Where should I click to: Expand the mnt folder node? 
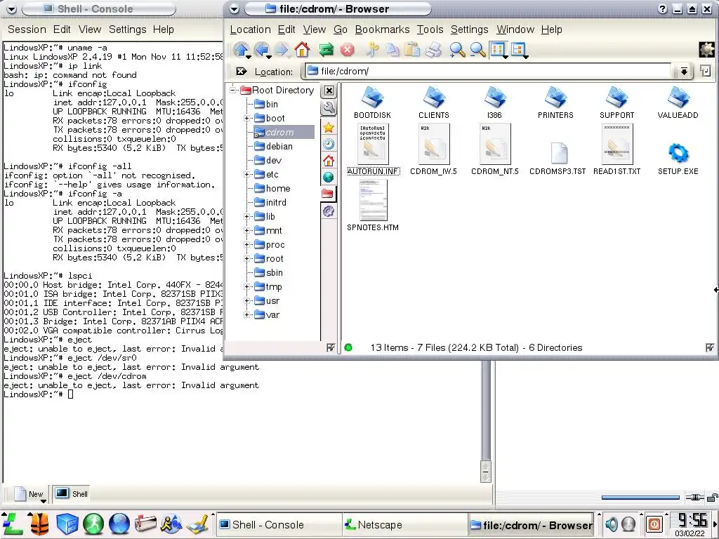pos(246,230)
